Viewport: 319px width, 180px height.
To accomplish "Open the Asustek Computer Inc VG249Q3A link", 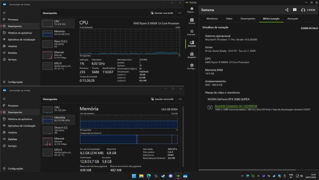I will pyautogui.click(x=236, y=106).
